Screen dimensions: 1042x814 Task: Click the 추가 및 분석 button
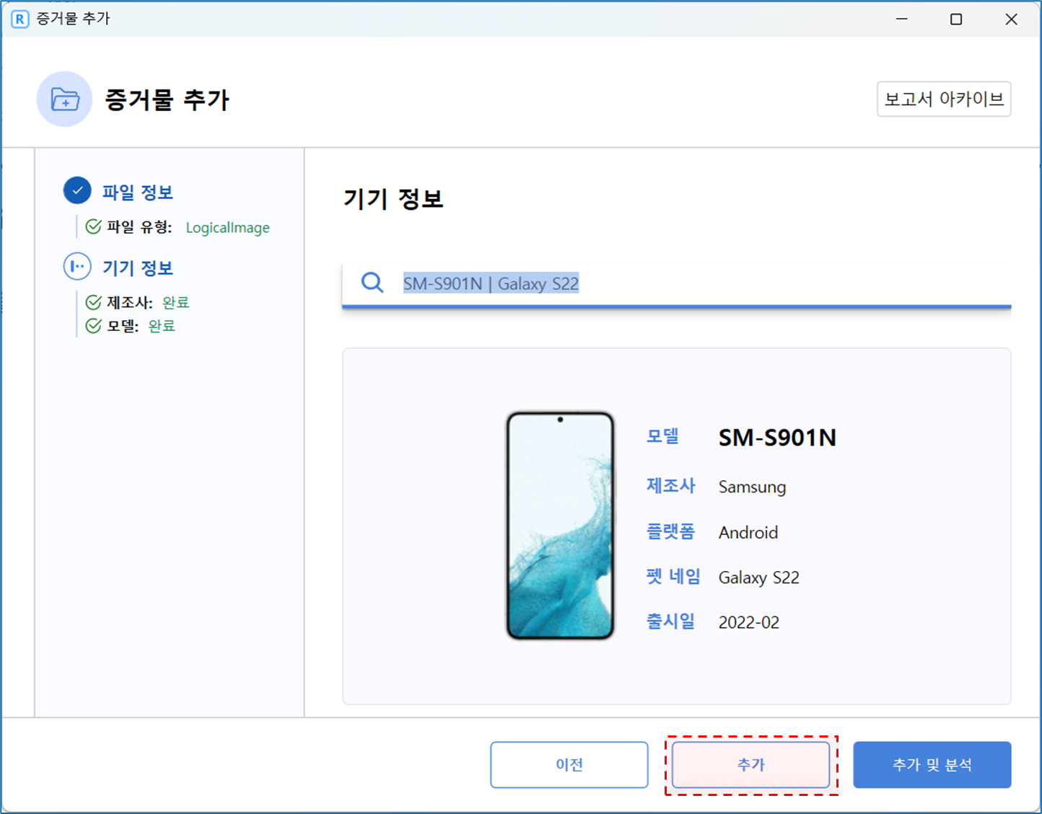point(932,764)
